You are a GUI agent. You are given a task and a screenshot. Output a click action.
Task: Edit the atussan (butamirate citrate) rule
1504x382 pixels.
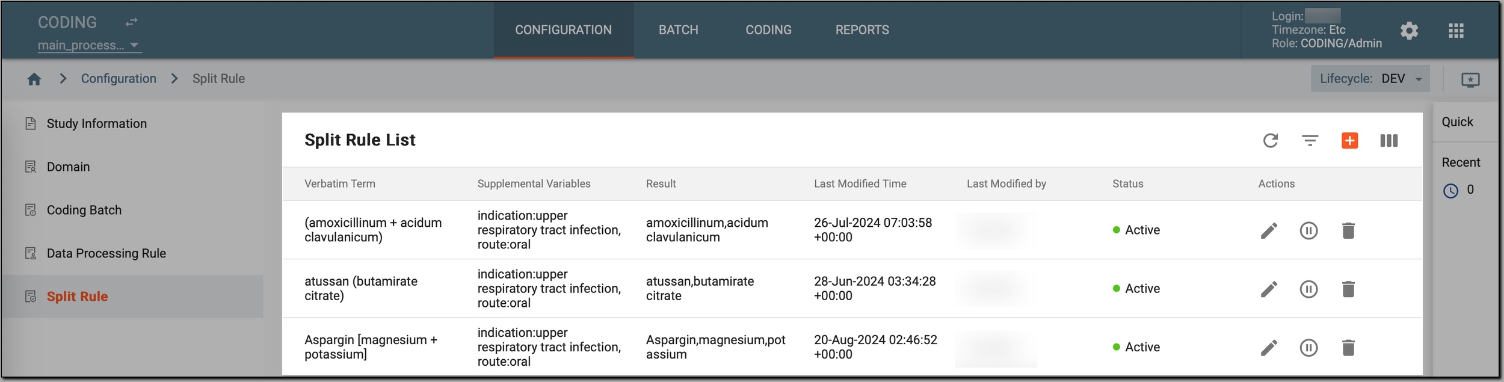[x=1269, y=289]
